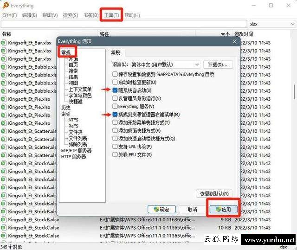Click path E:\扩展软件\WPS Office\11.1.0.11636\offic...
The height and width of the screenshot is (250, 297).
147,219
